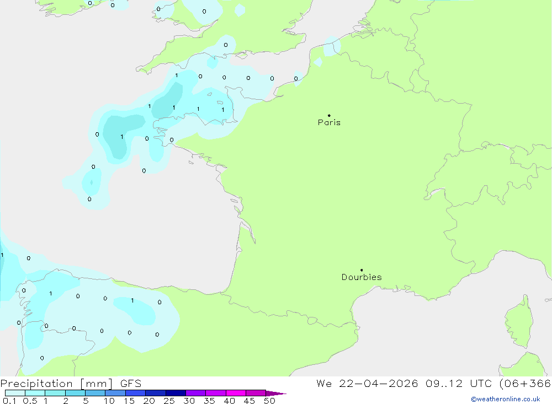Pick the 5–10 mm legend swatch
Screen dimensions: 552x404
[x=95, y=393]
